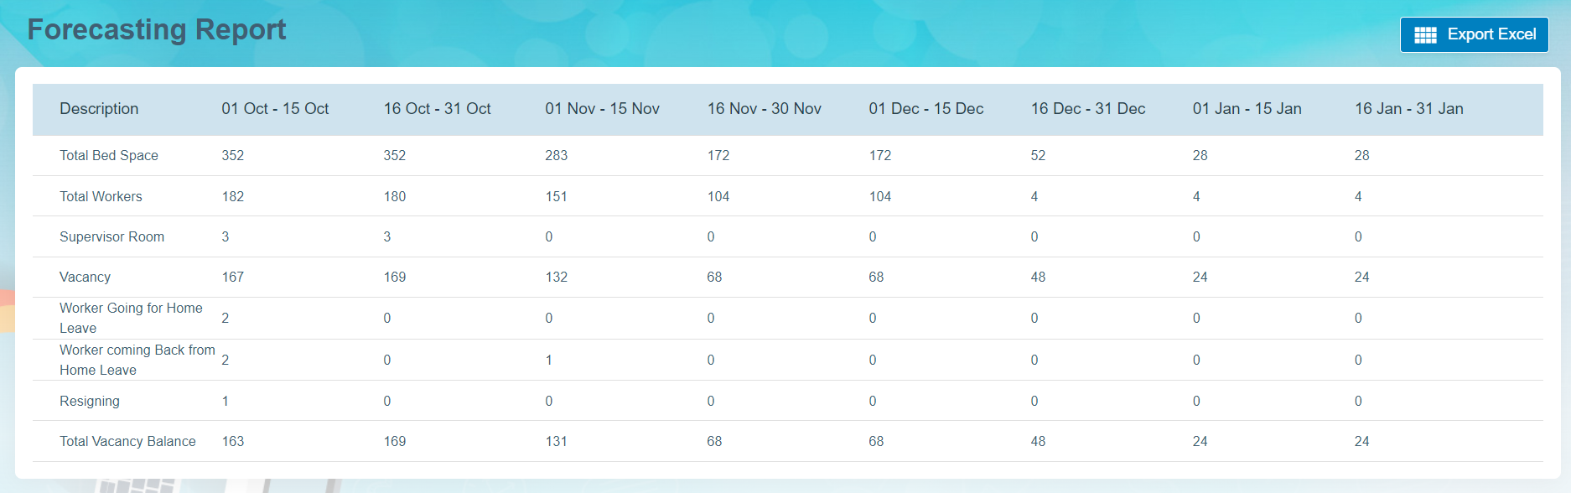Image resolution: width=1571 pixels, height=493 pixels.
Task: Click the Supervisor Room row label
Action: tap(111, 237)
